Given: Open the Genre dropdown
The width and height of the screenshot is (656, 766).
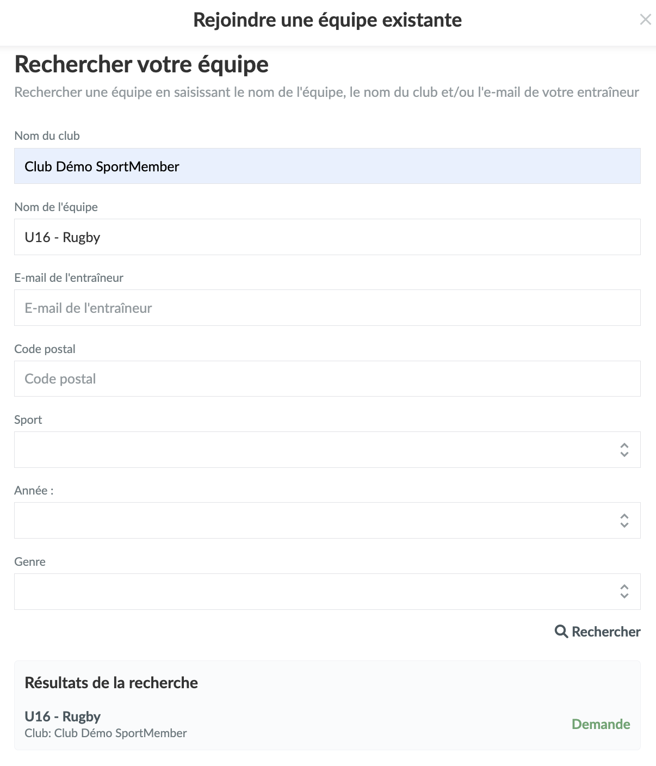Looking at the screenshot, I should point(327,591).
